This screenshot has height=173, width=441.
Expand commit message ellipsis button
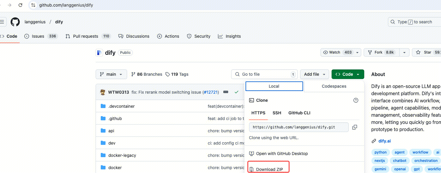click(x=226, y=92)
